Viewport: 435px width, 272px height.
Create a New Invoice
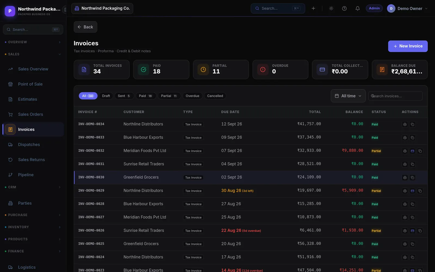coord(408,46)
